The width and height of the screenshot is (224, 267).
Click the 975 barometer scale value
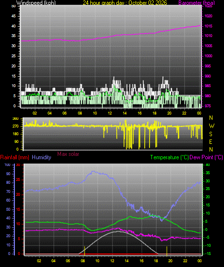pos(208,106)
